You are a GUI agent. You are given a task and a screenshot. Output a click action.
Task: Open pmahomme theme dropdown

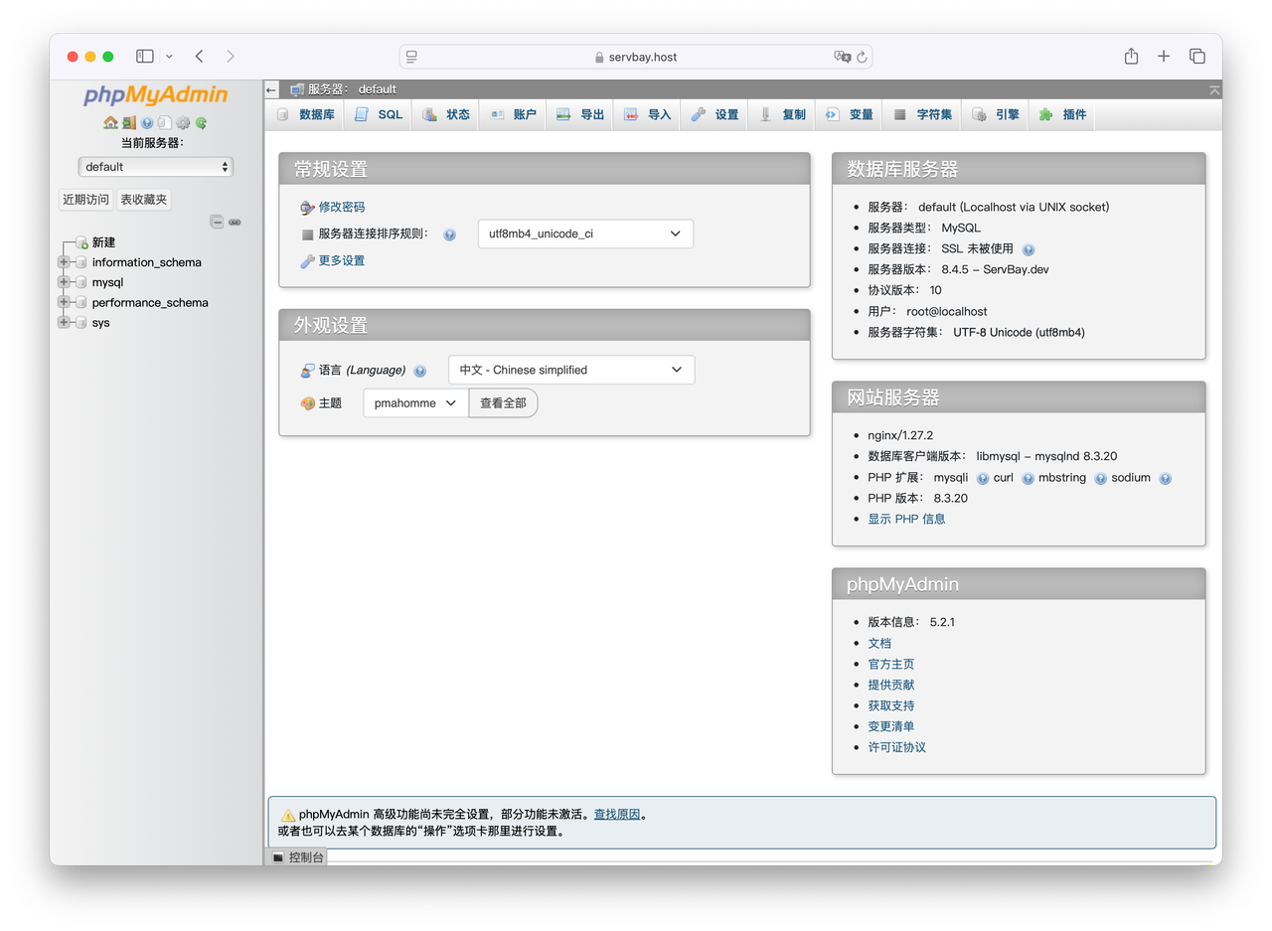tap(415, 403)
